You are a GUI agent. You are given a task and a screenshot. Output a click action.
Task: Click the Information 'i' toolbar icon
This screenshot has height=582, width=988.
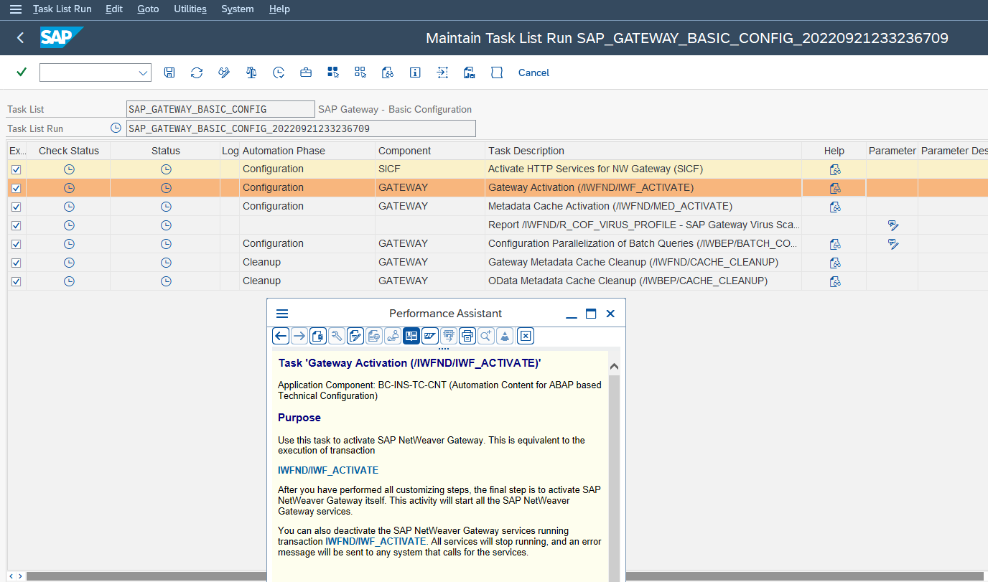pyautogui.click(x=415, y=72)
